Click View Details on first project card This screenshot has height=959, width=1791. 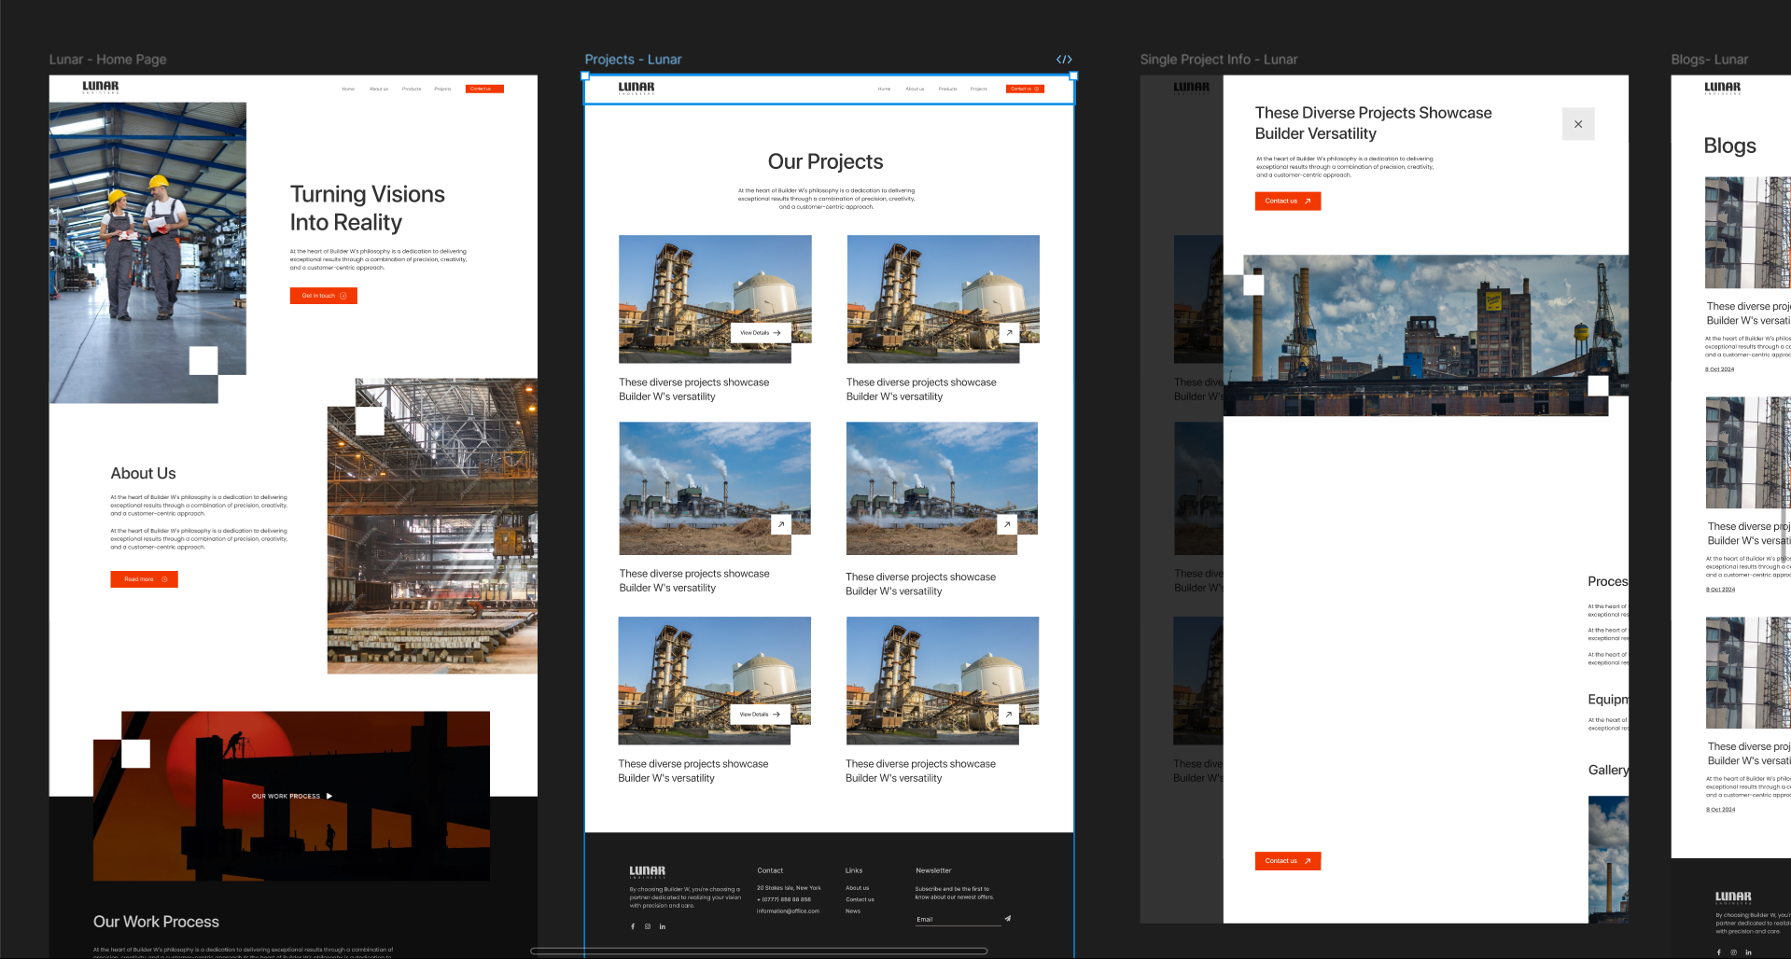point(760,333)
